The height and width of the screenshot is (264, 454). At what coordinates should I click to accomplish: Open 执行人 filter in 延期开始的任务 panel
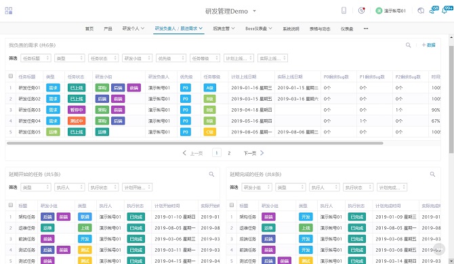coord(70,188)
